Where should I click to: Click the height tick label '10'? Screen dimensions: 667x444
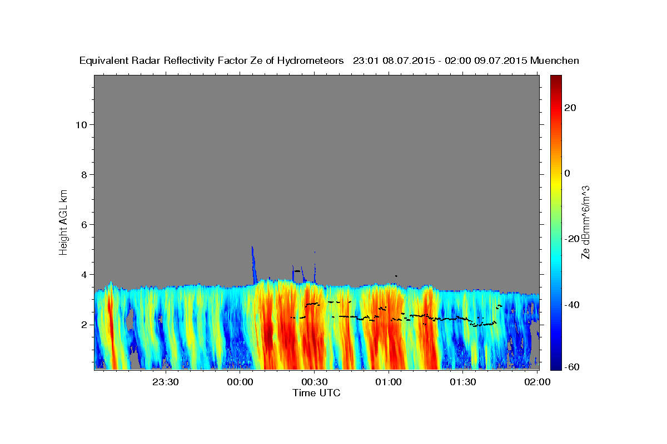click(x=81, y=124)
